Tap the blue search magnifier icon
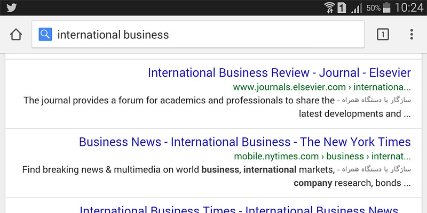Viewport: 427px width, 213px height. [x=45, y=34]
